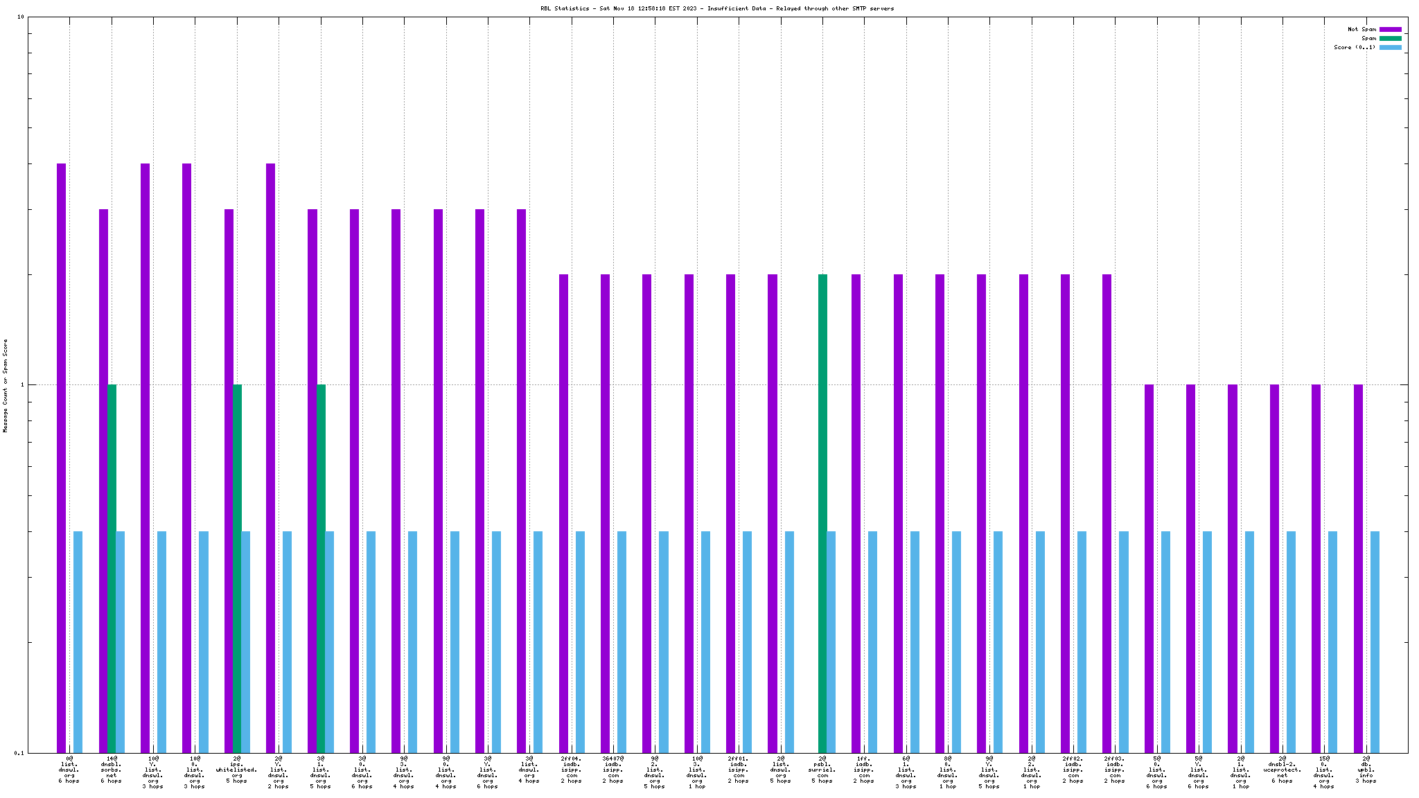Click the purple bar for db.wpbl.info
The height and width of the screenshot is (798, 1419).
click(x=1358, y=568)
